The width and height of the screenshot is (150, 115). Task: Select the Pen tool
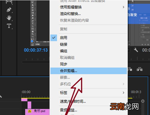[9, 10]
